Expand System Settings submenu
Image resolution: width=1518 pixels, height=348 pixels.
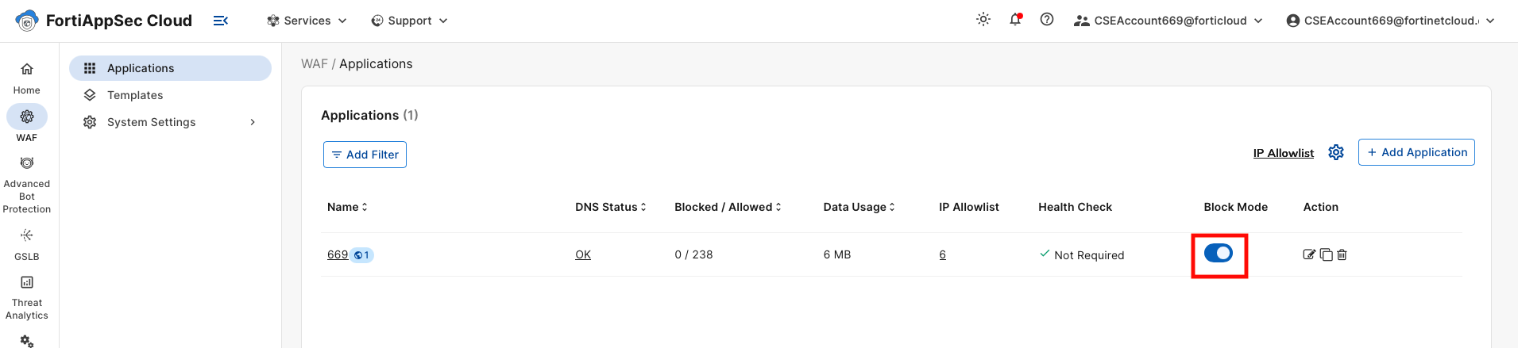170,122
